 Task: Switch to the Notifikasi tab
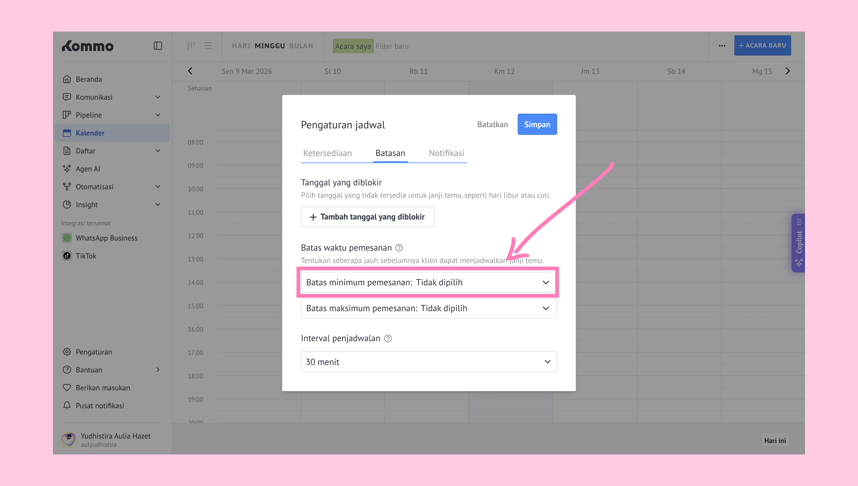click(446, 153)
